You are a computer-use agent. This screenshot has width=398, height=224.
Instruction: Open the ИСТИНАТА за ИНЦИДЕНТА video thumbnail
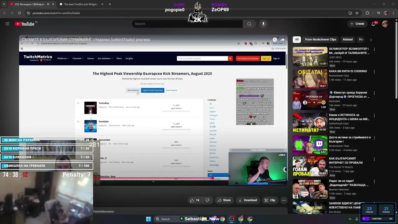[x=310, y=123]
